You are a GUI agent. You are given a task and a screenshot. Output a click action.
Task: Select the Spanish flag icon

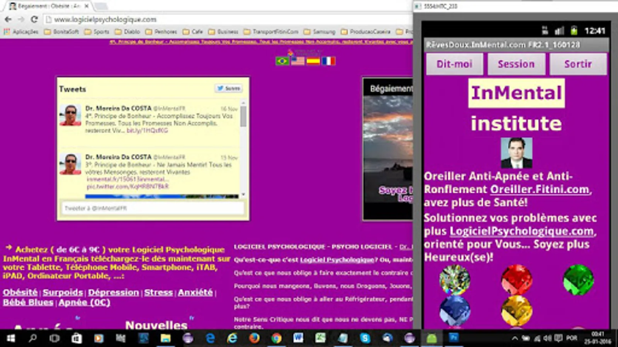click(313, 61)
